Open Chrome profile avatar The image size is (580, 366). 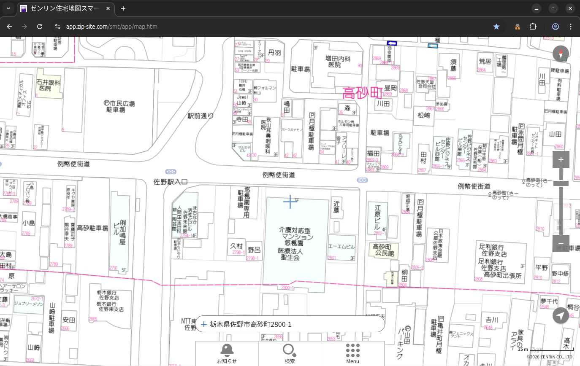[556, 27]
